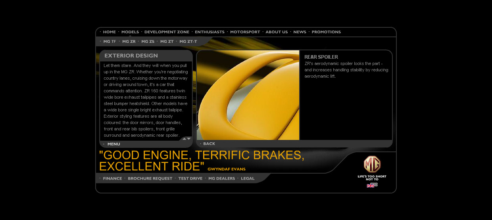Click the GWYNDAF EVANS attribution

click(x=227, y=169)
